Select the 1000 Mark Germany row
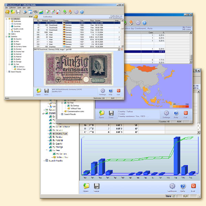The width and height of the screenshot is (206, 206). [x=77, y=32]
